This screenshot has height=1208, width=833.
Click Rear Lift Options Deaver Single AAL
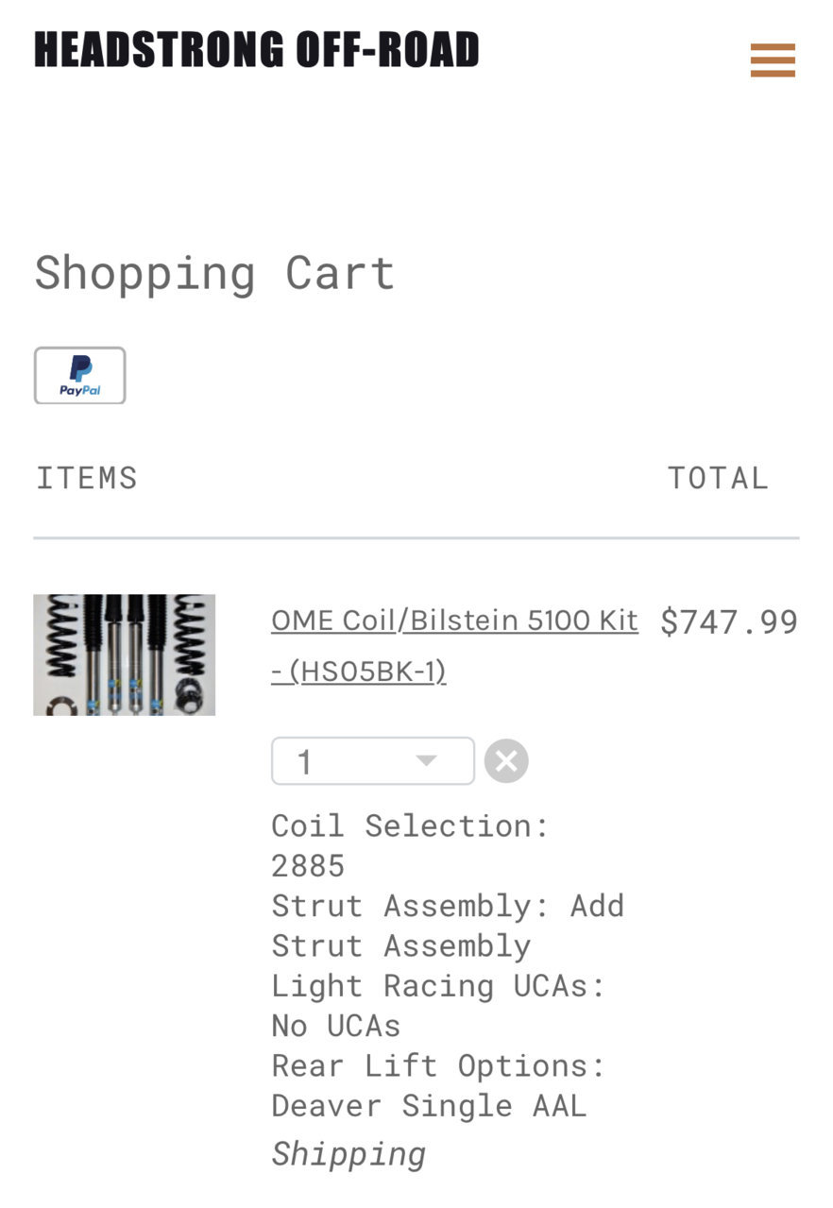click(438, 1085)
